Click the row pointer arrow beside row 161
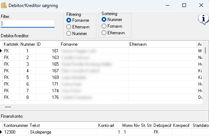Viewport: 209px width, 138px height. pyautogui.click(x=1, y=51)
